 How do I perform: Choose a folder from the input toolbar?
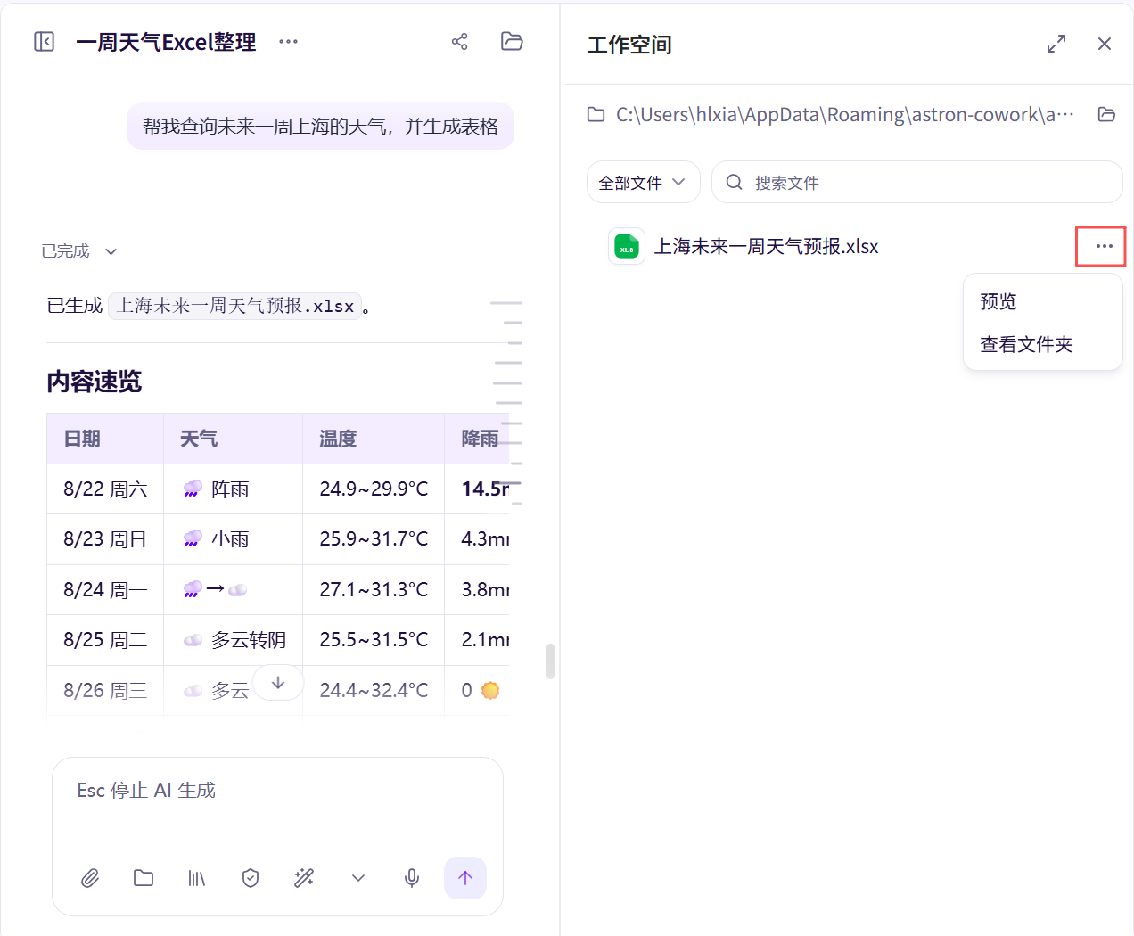[x=144, y=878]
